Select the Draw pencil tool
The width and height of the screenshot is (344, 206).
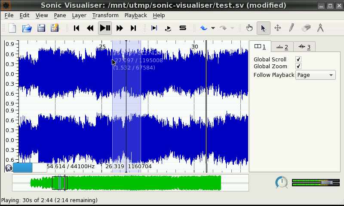tap(292, 28)
